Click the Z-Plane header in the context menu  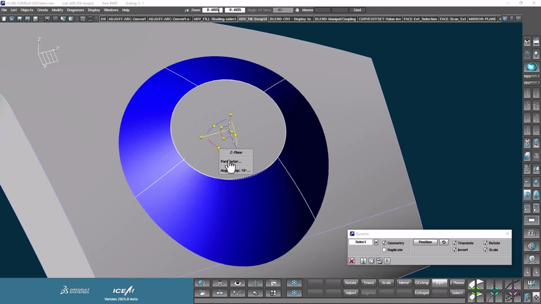coord(236,153)
